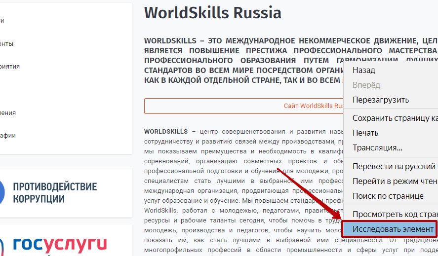438x256 pixels.
Task: Choose Назад in the context menu
Action: (x=364, y=71)
